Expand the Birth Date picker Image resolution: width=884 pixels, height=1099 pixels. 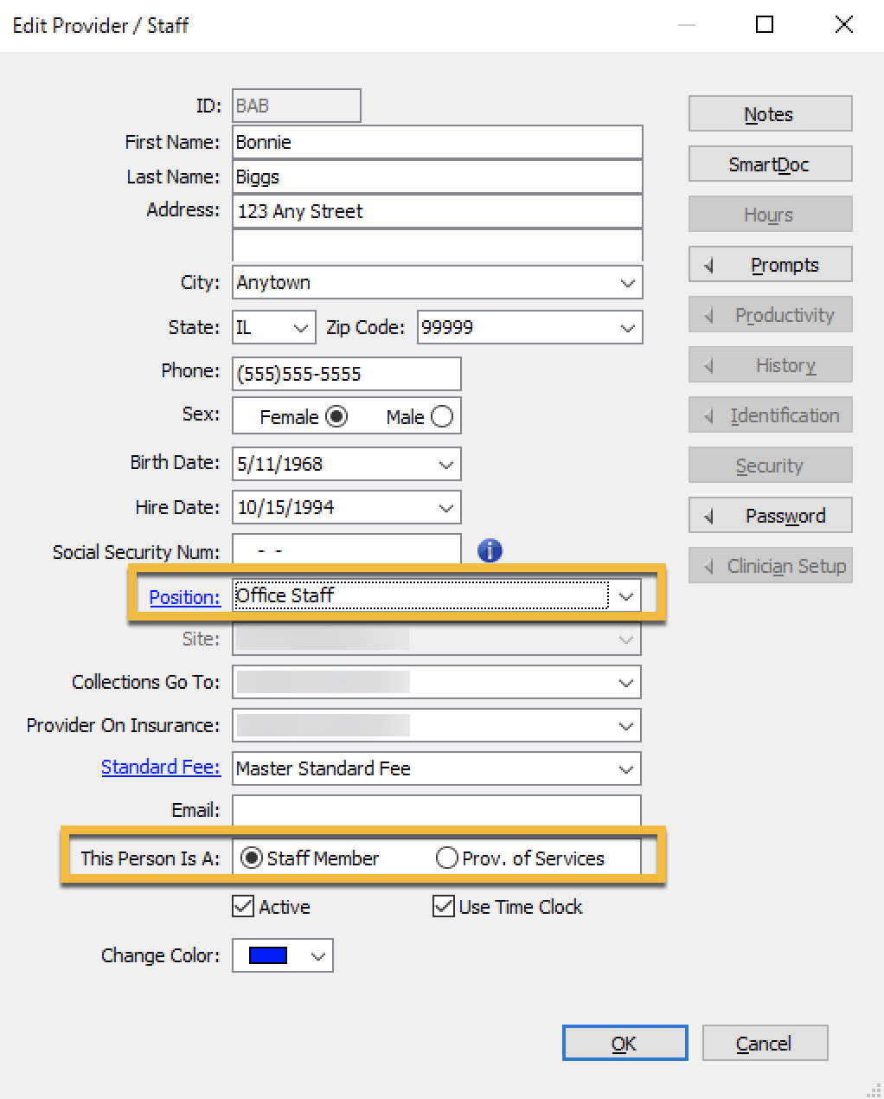coord(447,464)
